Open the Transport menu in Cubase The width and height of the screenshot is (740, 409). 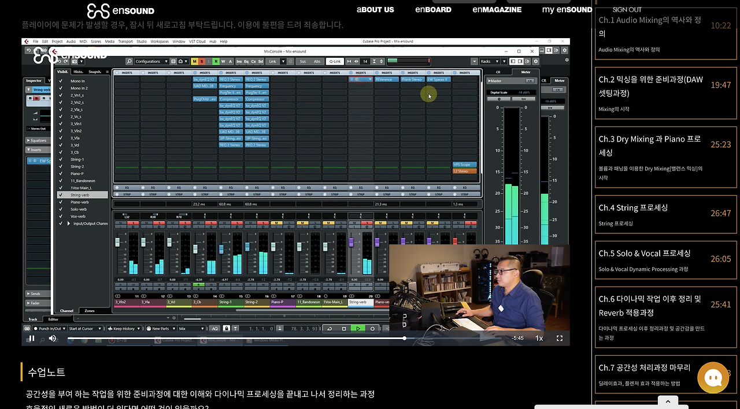point(125,42)
